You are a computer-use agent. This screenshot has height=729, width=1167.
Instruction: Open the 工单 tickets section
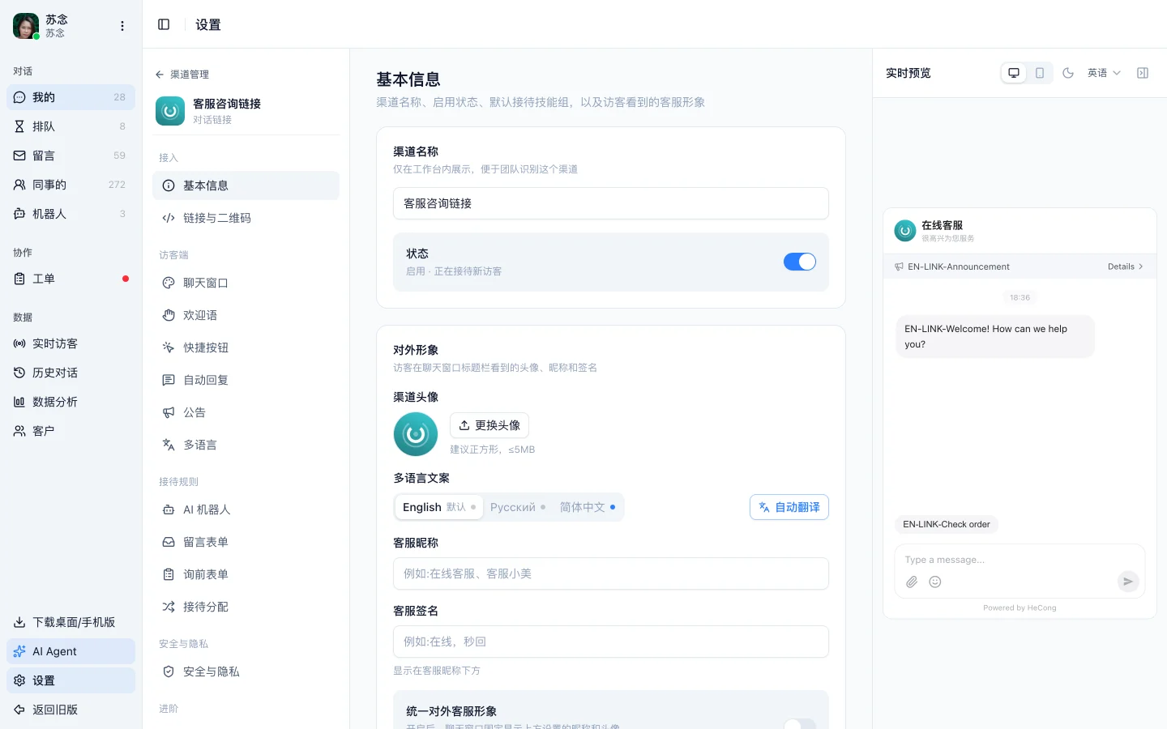coord(71,279)
